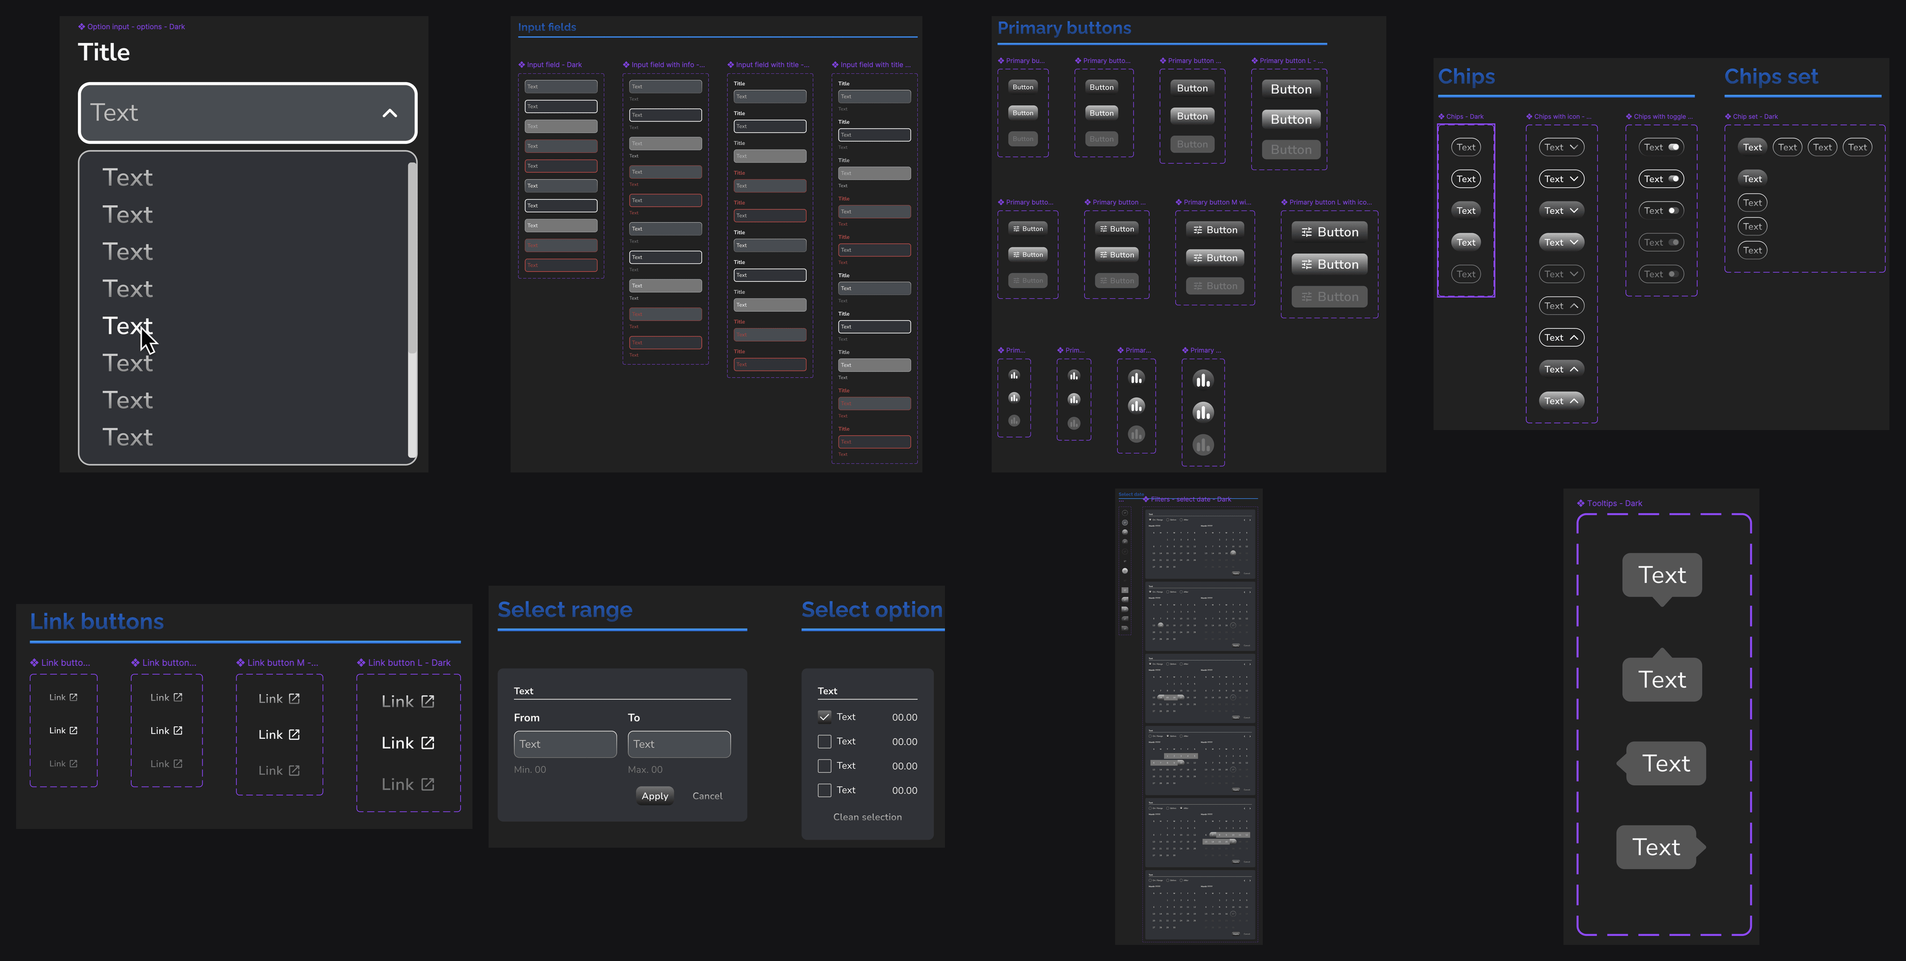This screenshot has height=961, width=1906.
Task: Click the dropdown list's vertical scrollbar
Action: 412,309
